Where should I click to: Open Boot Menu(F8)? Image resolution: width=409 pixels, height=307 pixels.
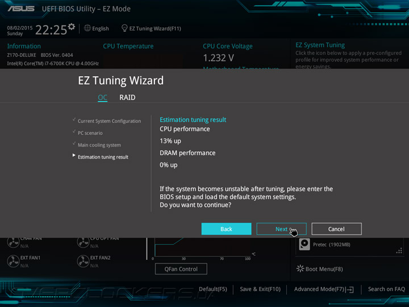(324, 269)
